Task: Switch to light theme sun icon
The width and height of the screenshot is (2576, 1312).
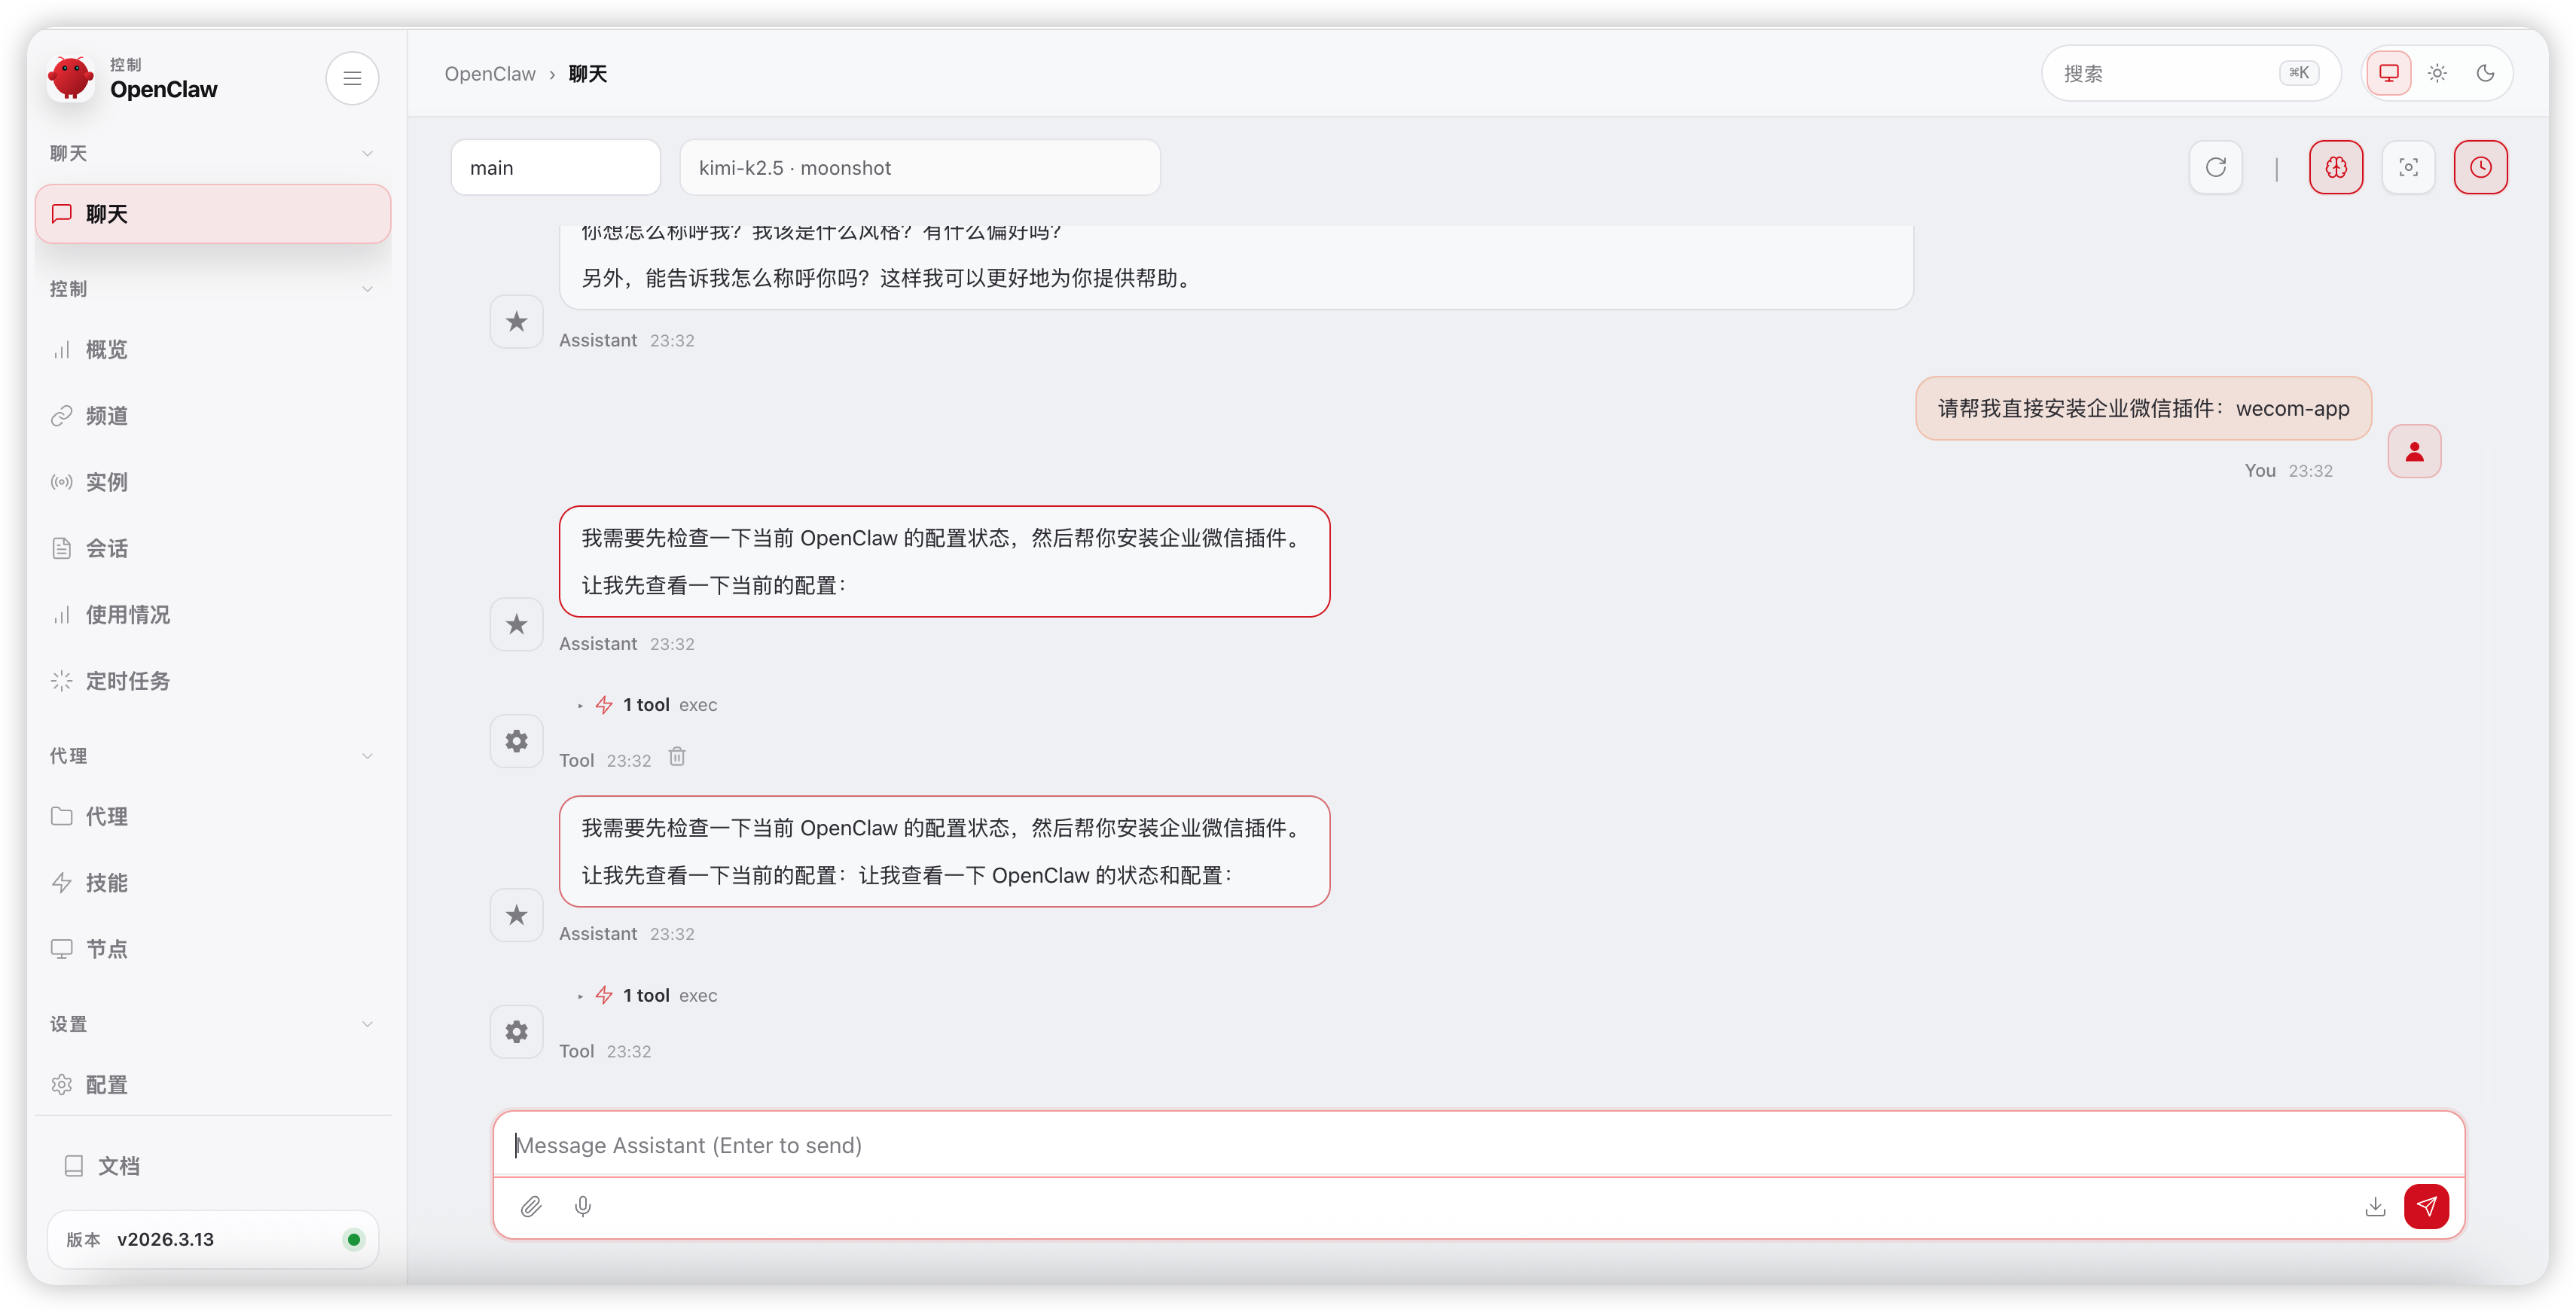Action: click(2437, 73)
